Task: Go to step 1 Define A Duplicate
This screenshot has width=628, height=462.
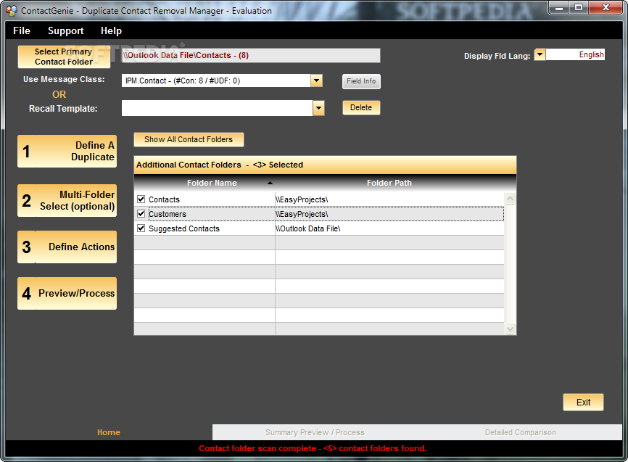Action: [x=67, y=151]
